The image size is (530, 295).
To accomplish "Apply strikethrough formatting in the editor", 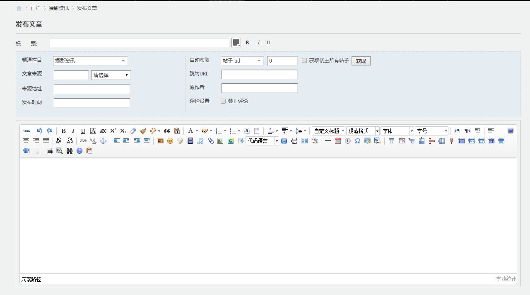I will 103,131.
